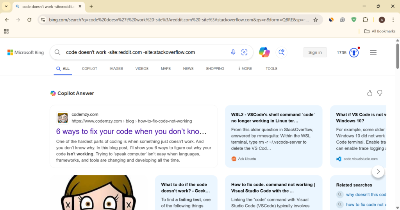Image resolution: width=400 pixels, height=210 pixels.
Task: Open 'How to fix code. command not working' card
Action: 273,193
